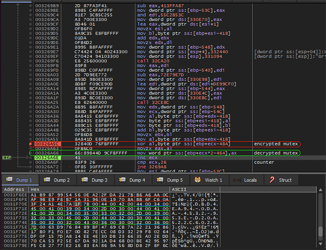Open the Dump 2 tab
Viewport: 326px width, 250px height.
tap(57, 180)
